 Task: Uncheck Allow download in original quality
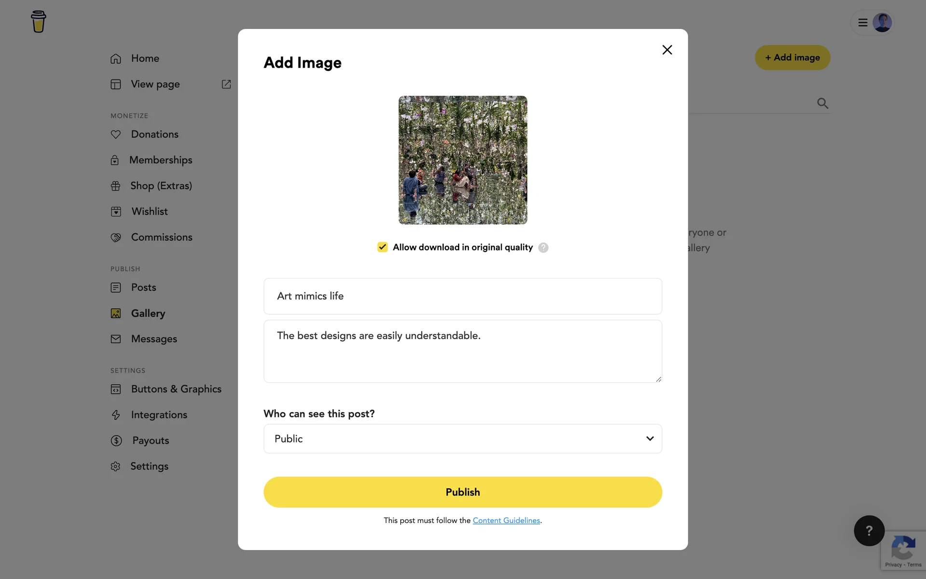tap(382, 247)
